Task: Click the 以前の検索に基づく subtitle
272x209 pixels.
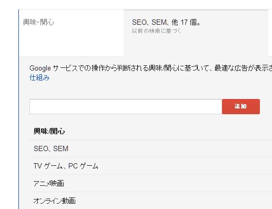Action: tap(156, 31)
